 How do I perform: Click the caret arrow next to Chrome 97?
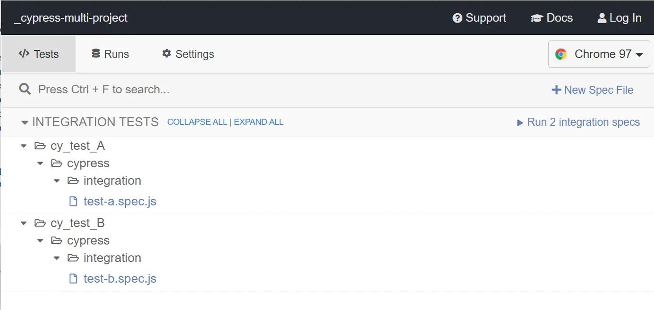[639, 55]
